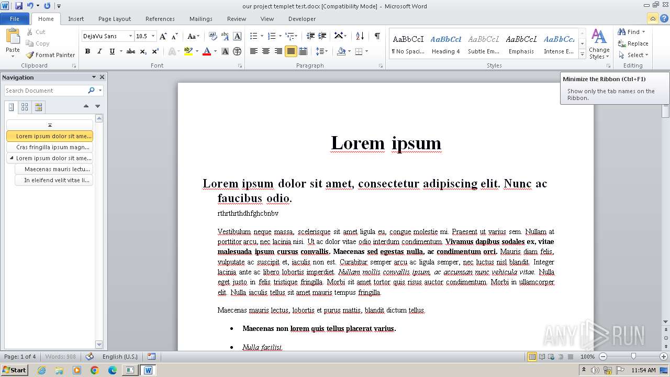Screen dimensions: 670x377
Task: Align text right
Action: (x=278, y=51)
